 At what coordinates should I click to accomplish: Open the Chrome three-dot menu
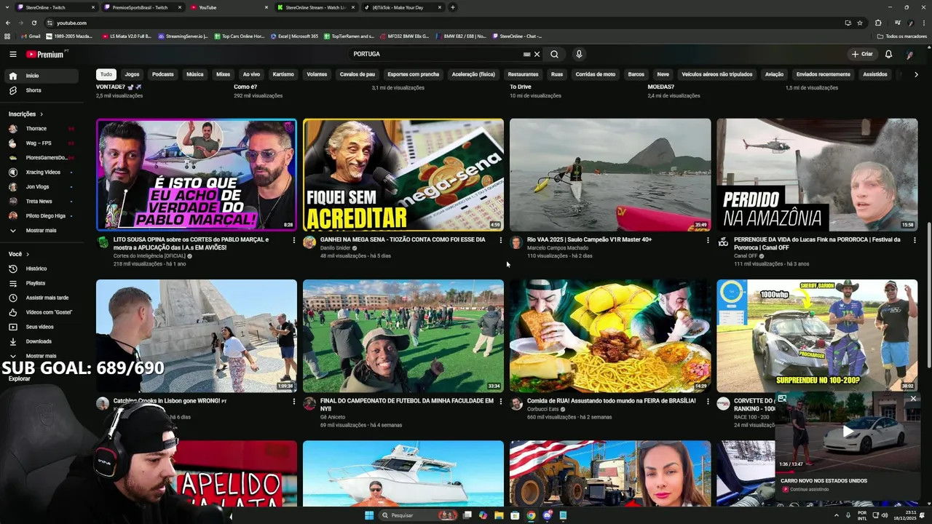point(923,23)
